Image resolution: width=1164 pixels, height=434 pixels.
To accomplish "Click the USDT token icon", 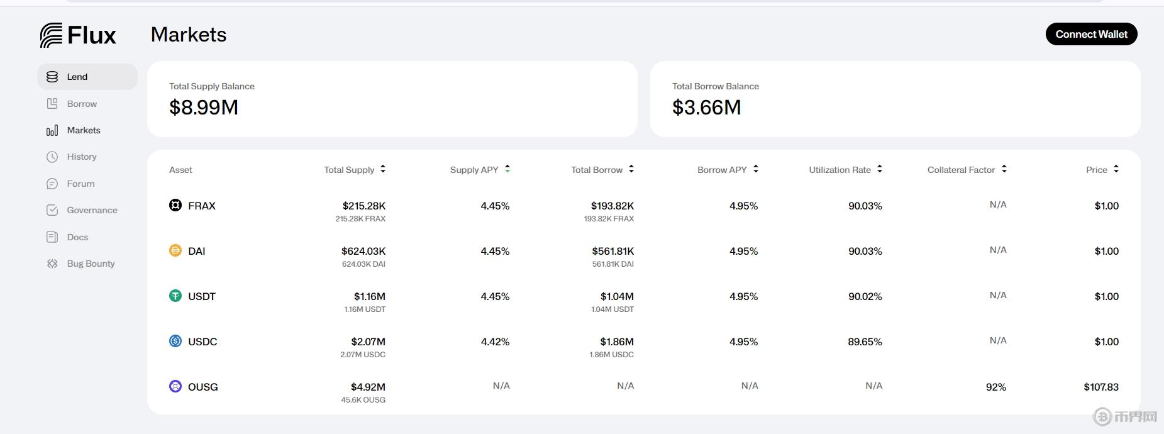I will pos(175,296).
